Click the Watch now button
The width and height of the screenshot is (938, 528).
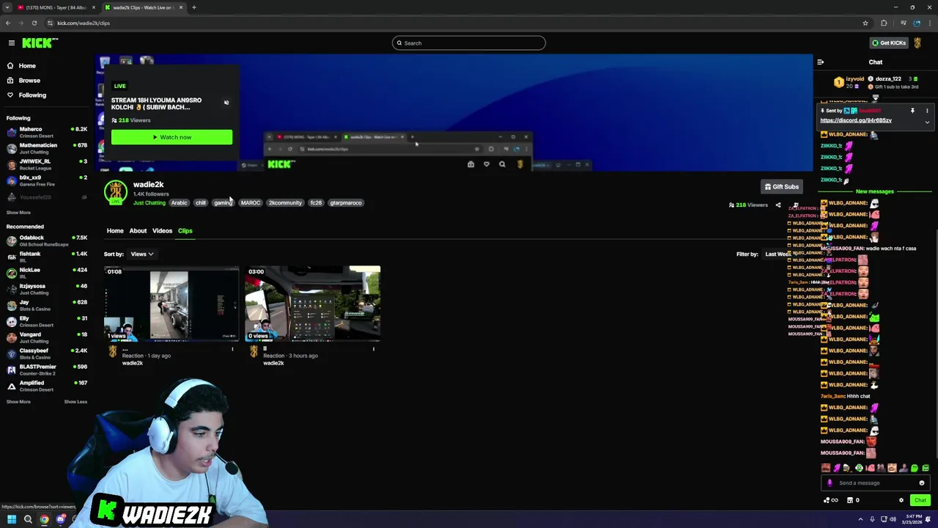tap(171, 137)
